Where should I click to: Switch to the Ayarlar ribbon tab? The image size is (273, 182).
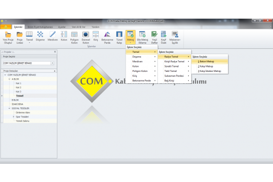tap(62, 27)
